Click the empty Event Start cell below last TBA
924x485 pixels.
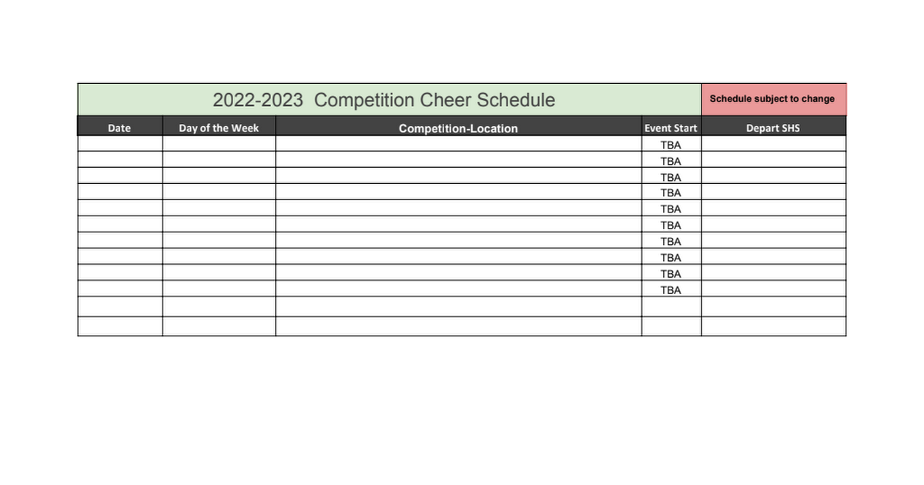pos(671,306)
